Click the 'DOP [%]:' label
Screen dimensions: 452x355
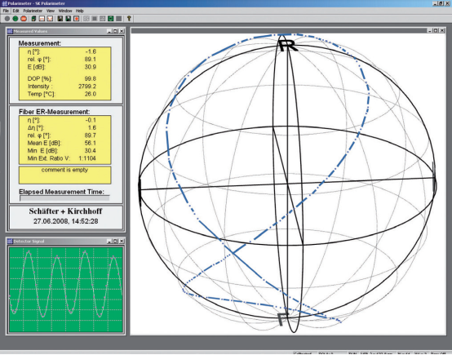click(x=40, y=78)
